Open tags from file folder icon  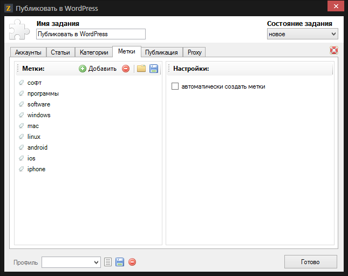(141, 69)
